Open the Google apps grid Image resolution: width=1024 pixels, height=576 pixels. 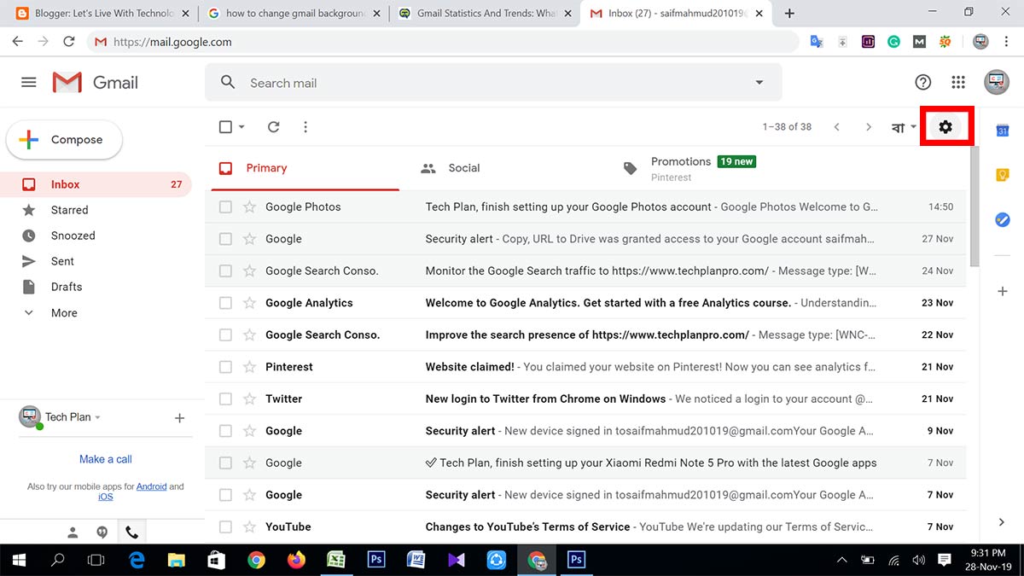pos(957,82)
